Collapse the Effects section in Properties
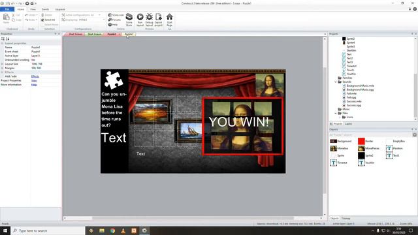418x235 pixels. 2,72
